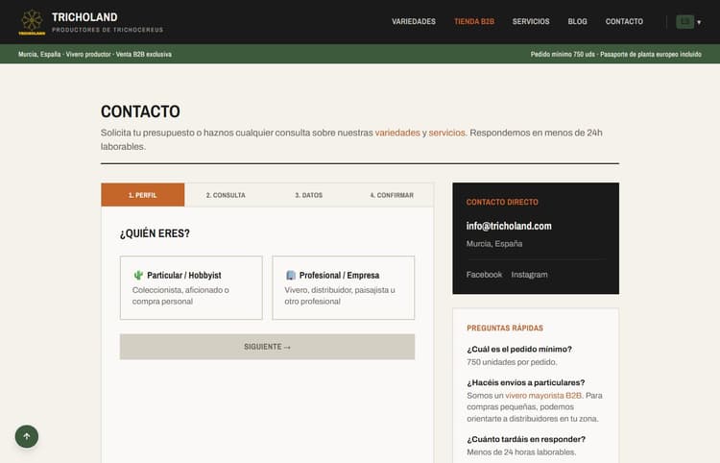Screen dimensions: 720x463
Task: Go to Tienda B2B in navigation
Action: tap(474, 21)
